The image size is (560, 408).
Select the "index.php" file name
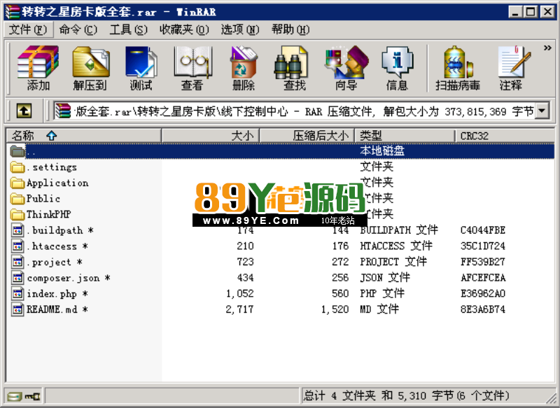coord(57,293)
